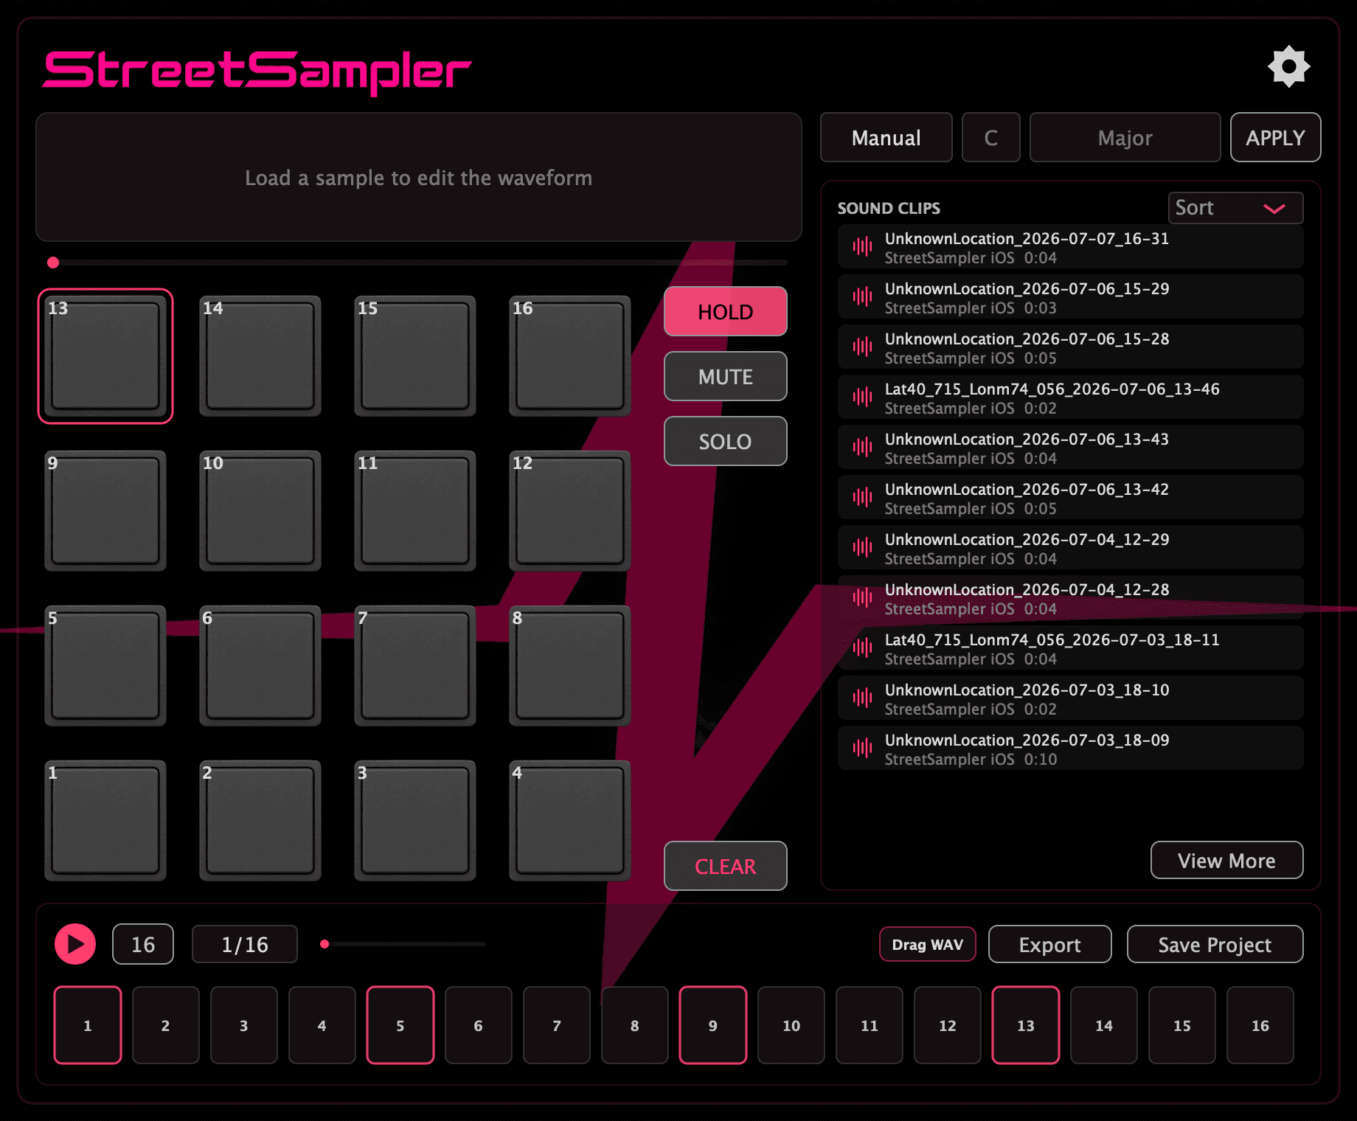Click the Export button
The height and width of the screenshot is (1121, 1357).
pyautogui.click(x=1049, y=944)
